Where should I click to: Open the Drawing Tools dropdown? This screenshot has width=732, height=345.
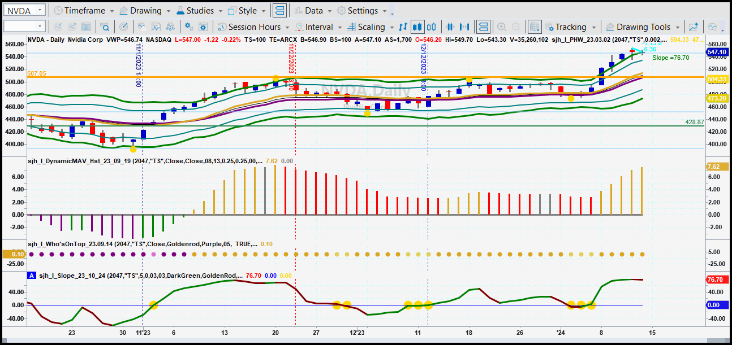tap(643, 27)
